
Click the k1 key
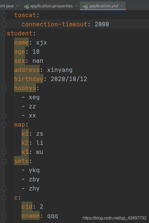pos(25,134)
